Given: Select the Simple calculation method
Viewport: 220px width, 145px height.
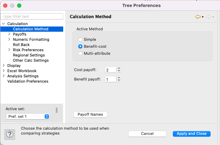Looking at the screenshot, I should pos(80,40).
